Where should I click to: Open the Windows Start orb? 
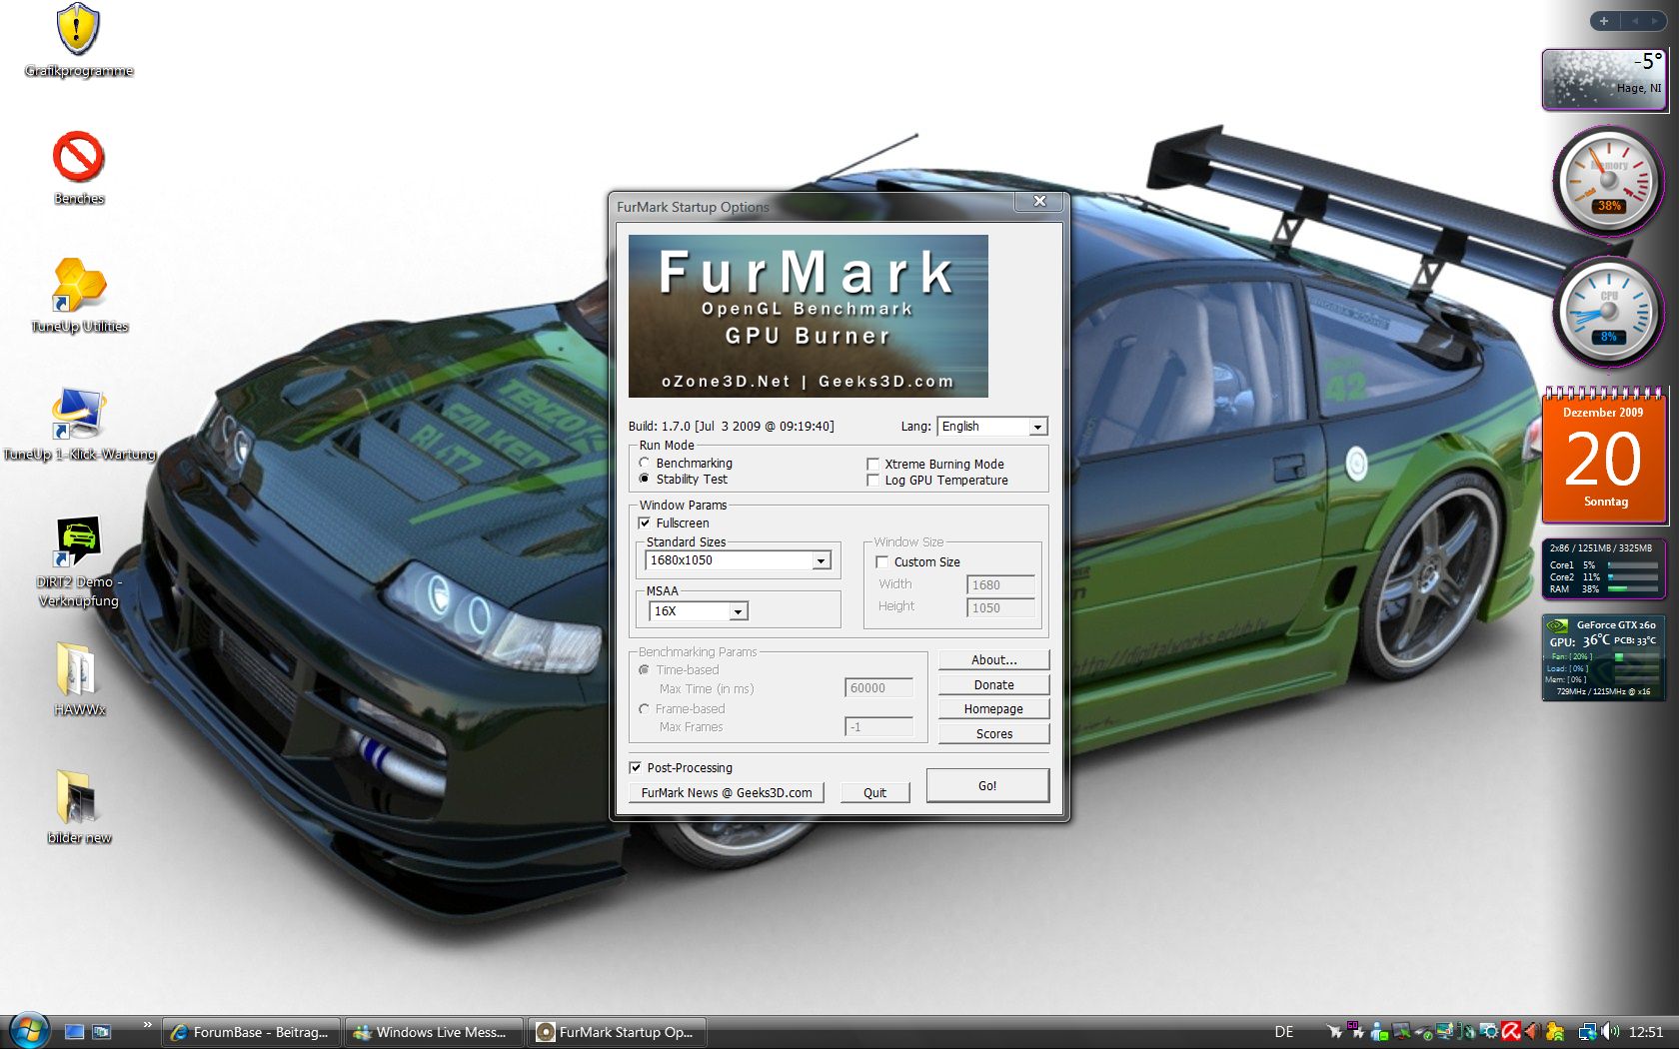pos(29,1030)
